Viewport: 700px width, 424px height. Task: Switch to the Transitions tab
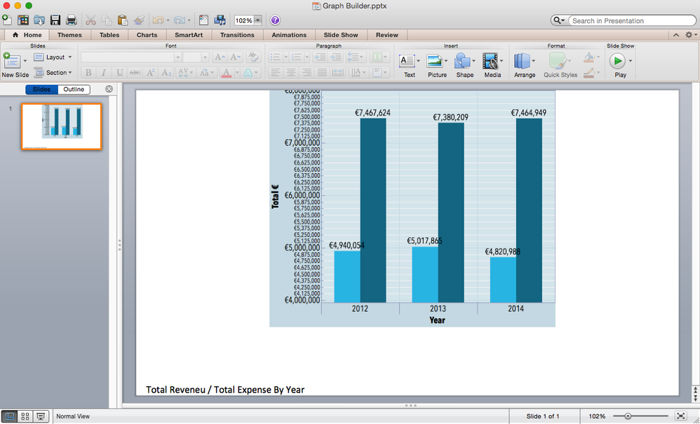click(237, 35)
